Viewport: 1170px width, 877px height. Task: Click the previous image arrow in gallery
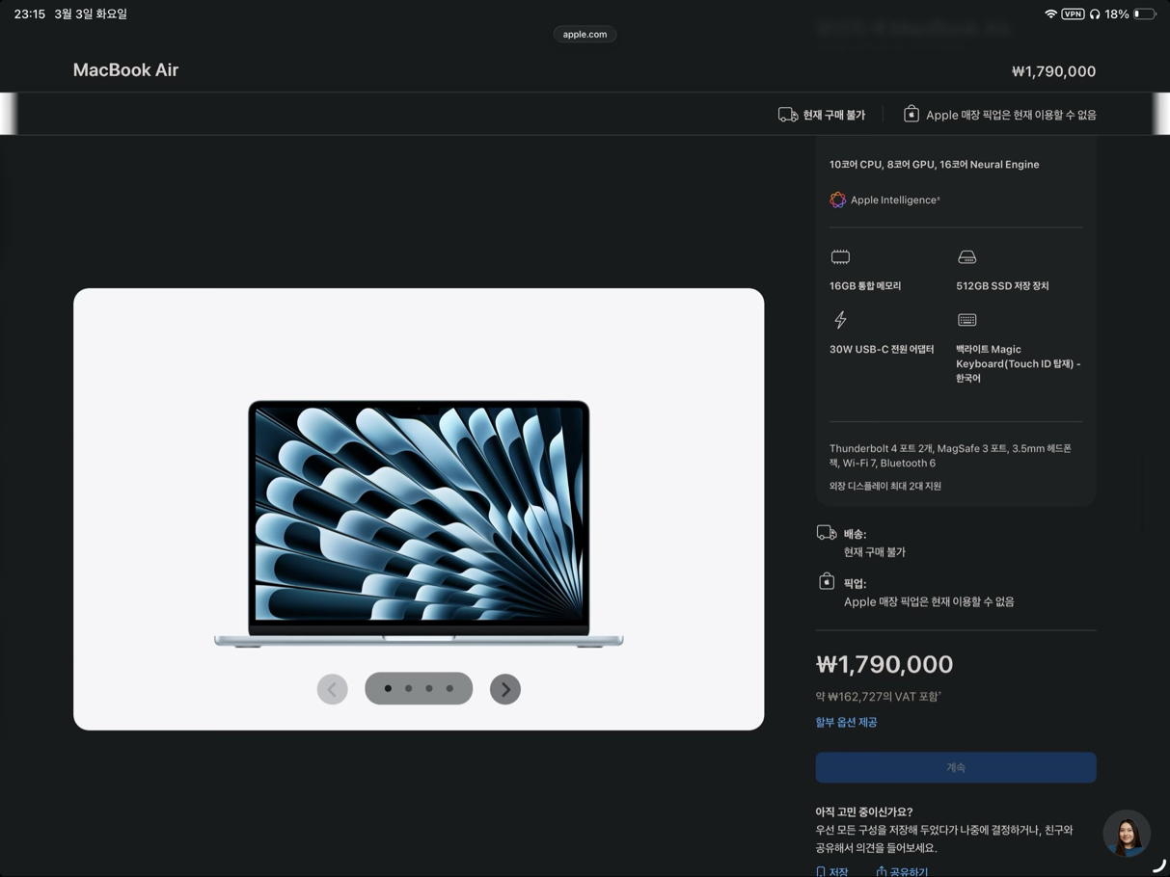(x=333, y=689)
